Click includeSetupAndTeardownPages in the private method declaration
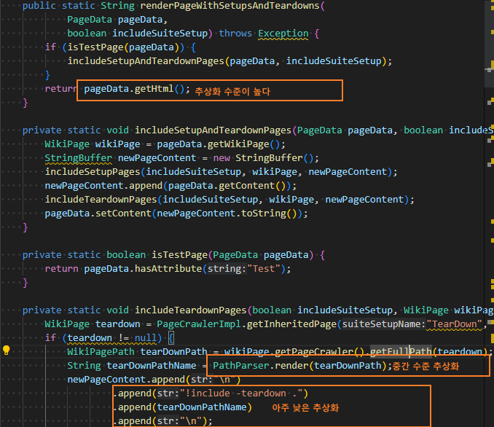 pyautogui.click(x=213, y=130)
